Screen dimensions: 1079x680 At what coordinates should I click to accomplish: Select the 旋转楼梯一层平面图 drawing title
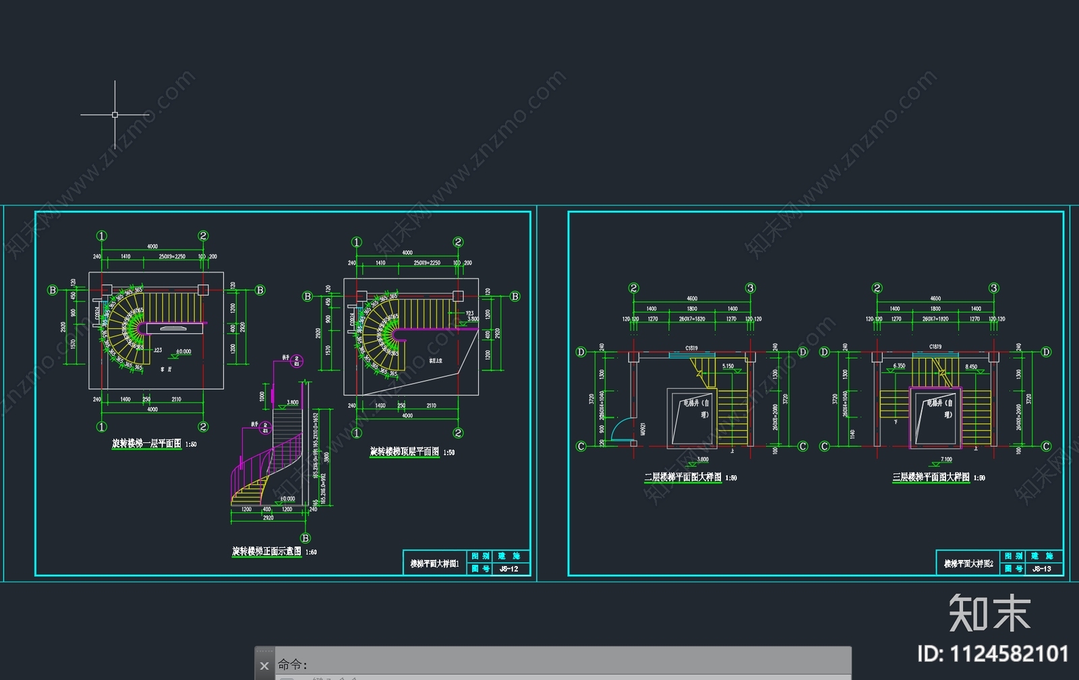tap(146, 443)
